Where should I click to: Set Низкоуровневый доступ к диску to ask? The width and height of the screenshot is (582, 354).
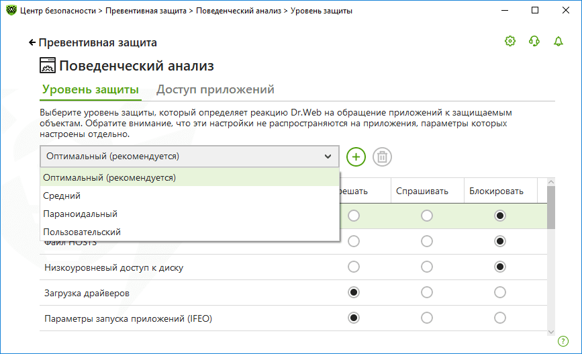point(427,267)
